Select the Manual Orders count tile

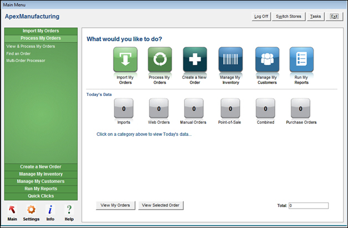click(x=194, y=108)
